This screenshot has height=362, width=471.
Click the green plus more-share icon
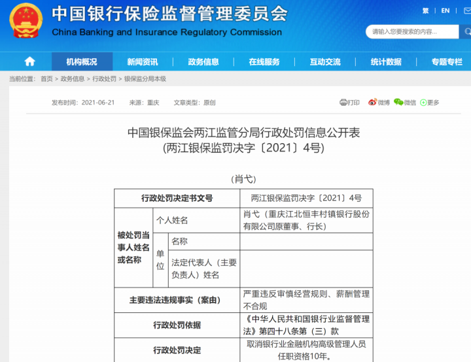[423, 103]
